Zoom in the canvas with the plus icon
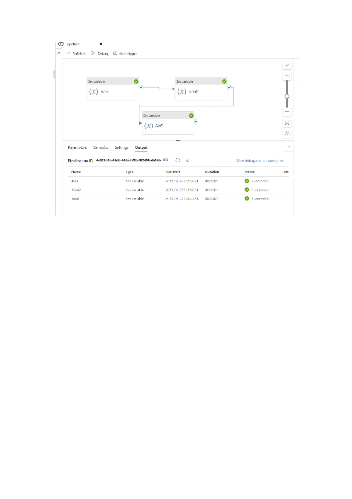 point(287,76)
